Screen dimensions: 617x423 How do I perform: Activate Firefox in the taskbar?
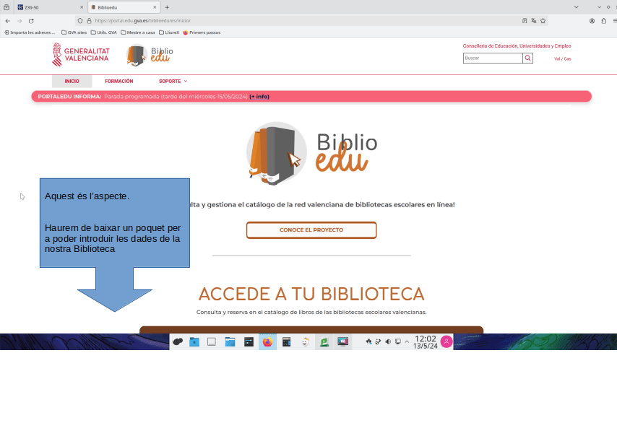pos(267,342)
